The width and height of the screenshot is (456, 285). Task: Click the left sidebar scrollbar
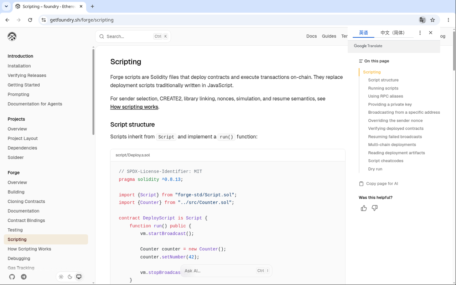[93, 92]
